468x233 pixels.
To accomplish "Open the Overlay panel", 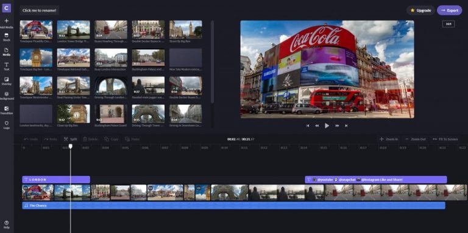I will pos(7,81).
